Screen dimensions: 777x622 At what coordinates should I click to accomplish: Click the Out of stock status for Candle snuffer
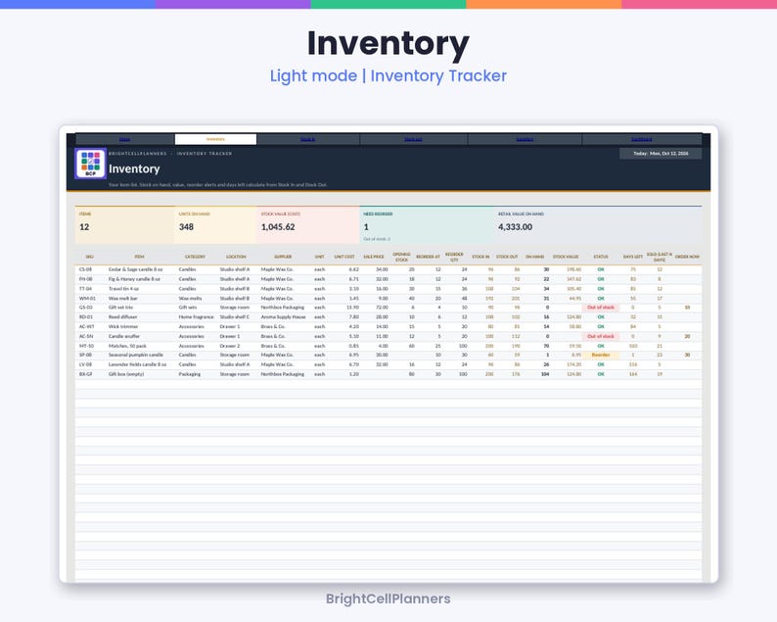coord(601,336)
